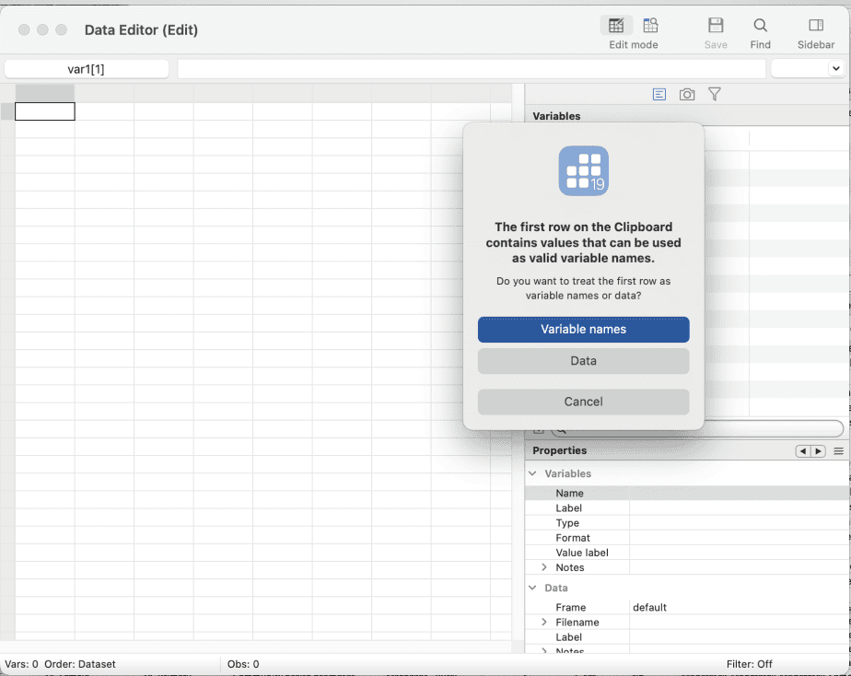Treat first row as Data
The width and height of the screenshot is (851, 676).
(x=583, y=361)
